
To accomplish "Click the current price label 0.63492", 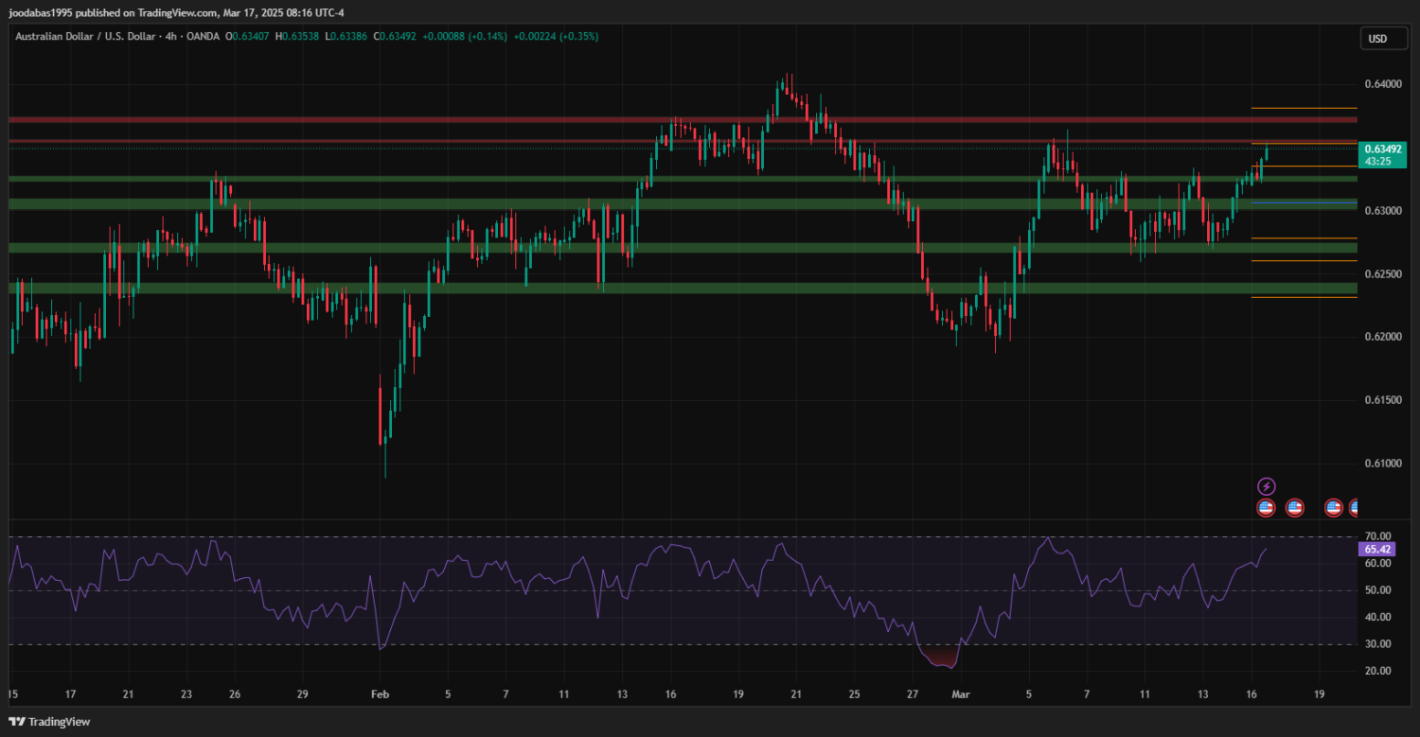I will [1383, 149].
